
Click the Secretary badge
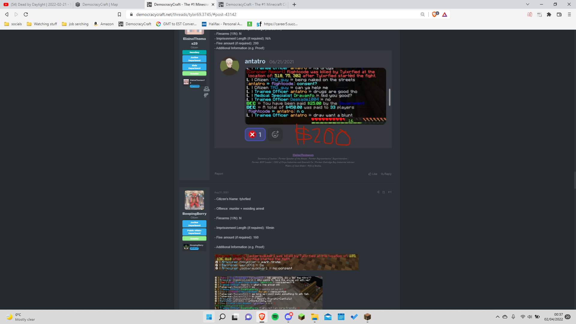click(194, 52)
